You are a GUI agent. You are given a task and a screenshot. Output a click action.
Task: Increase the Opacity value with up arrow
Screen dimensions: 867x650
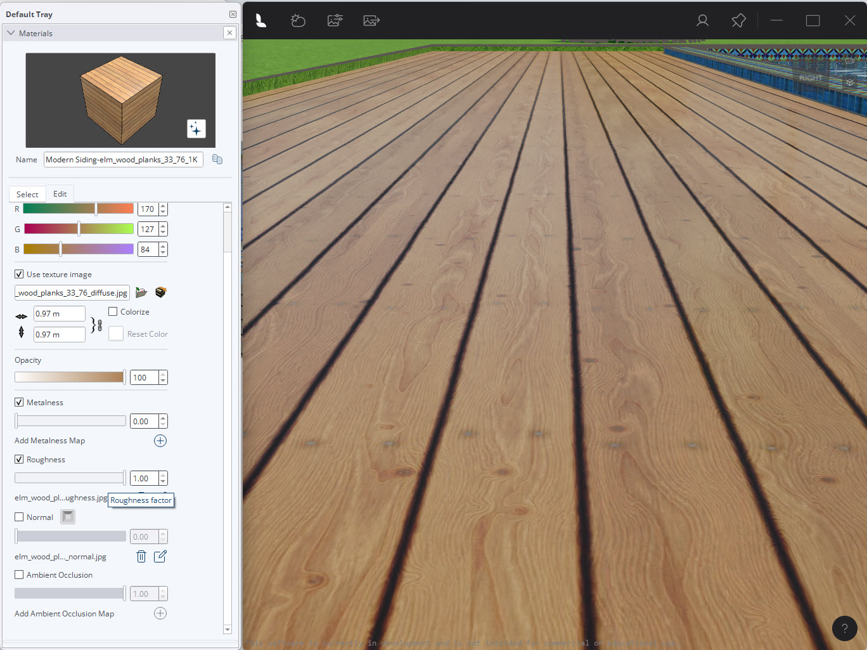[x=163, y=374]
